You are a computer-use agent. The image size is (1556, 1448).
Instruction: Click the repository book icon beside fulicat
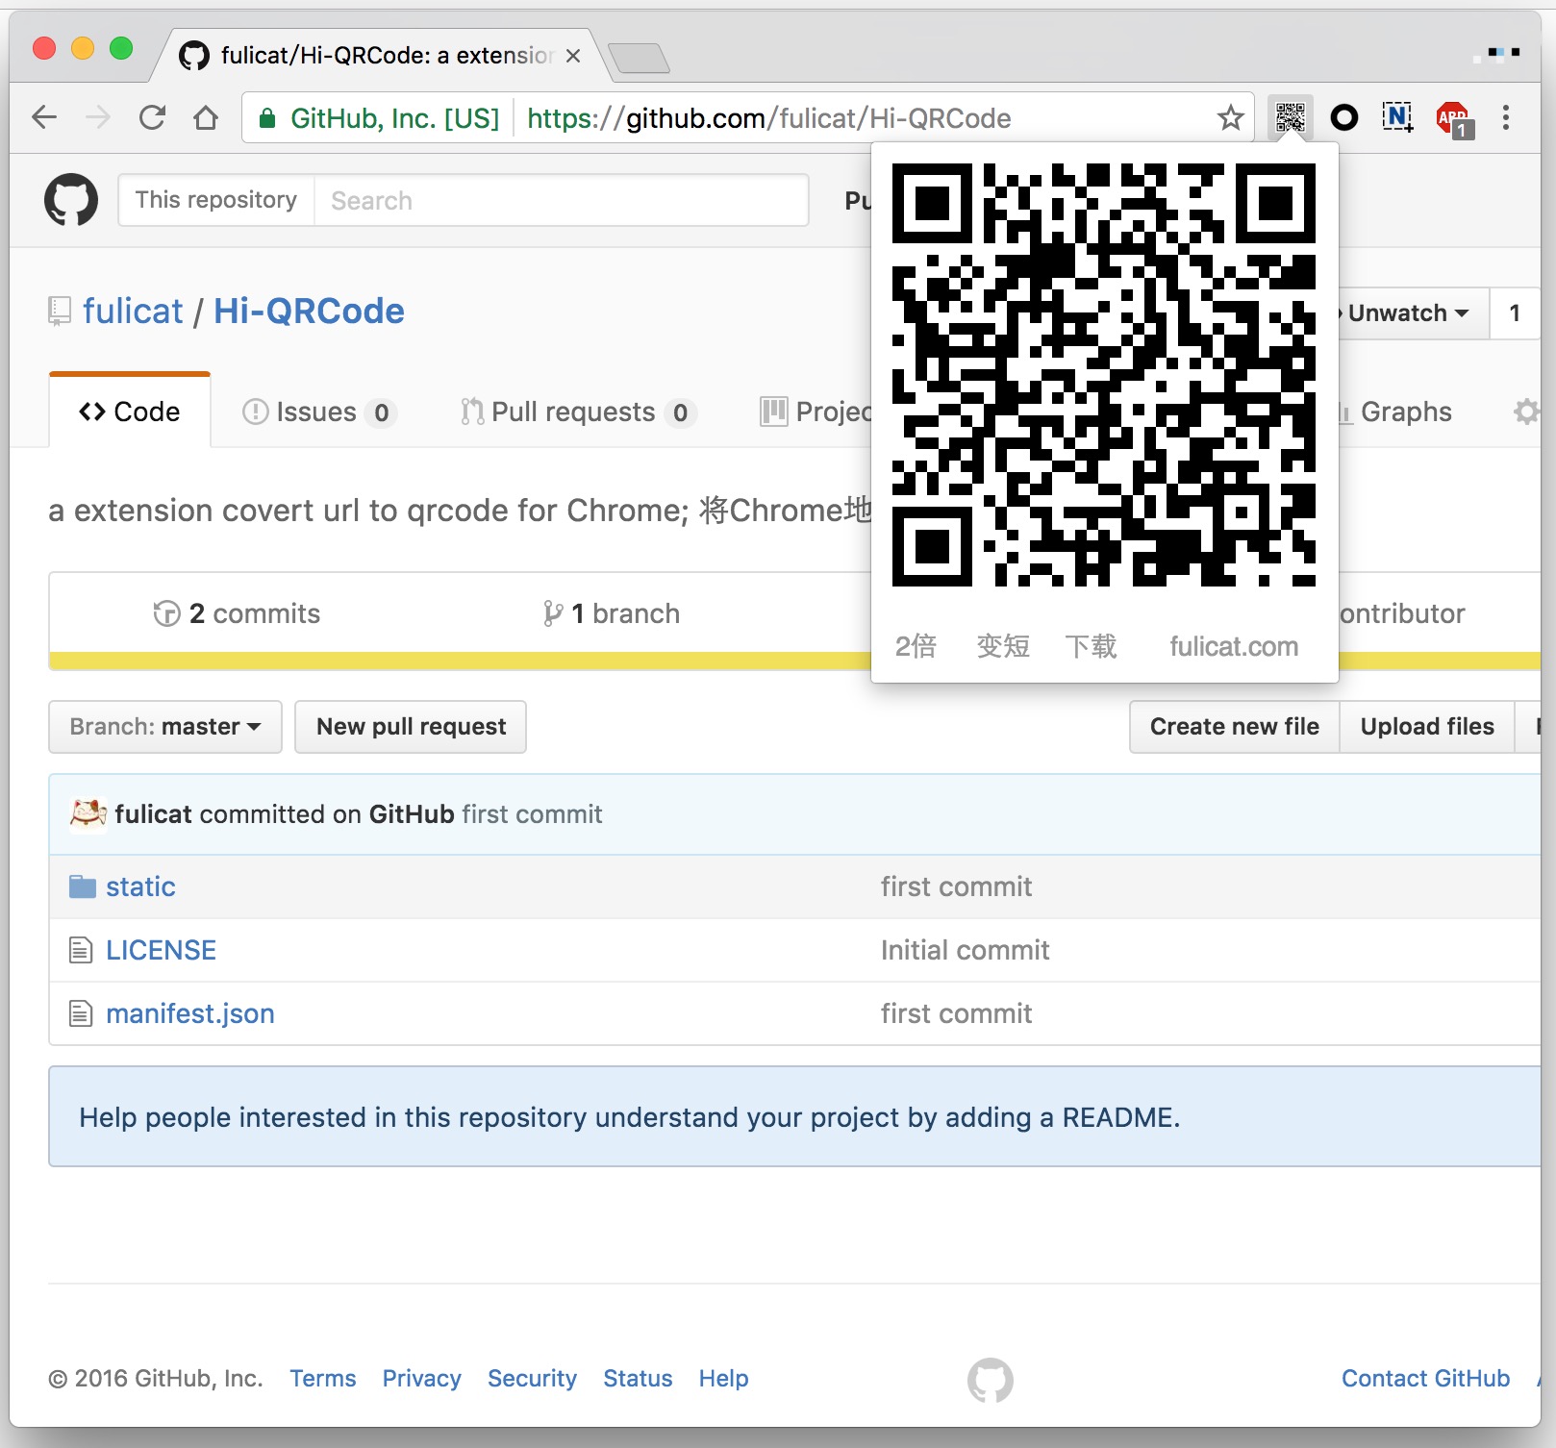(60, 311)
